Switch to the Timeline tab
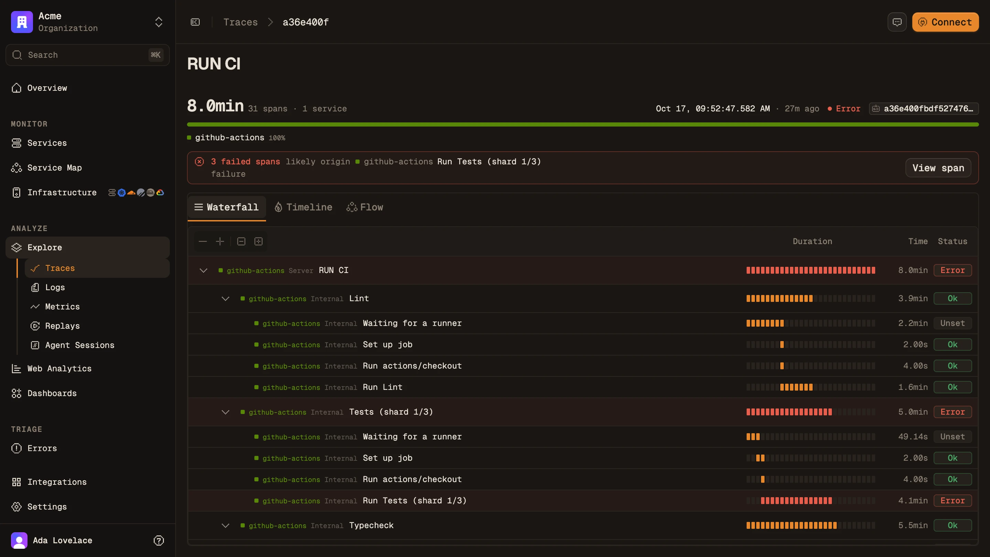 [303, 207]
